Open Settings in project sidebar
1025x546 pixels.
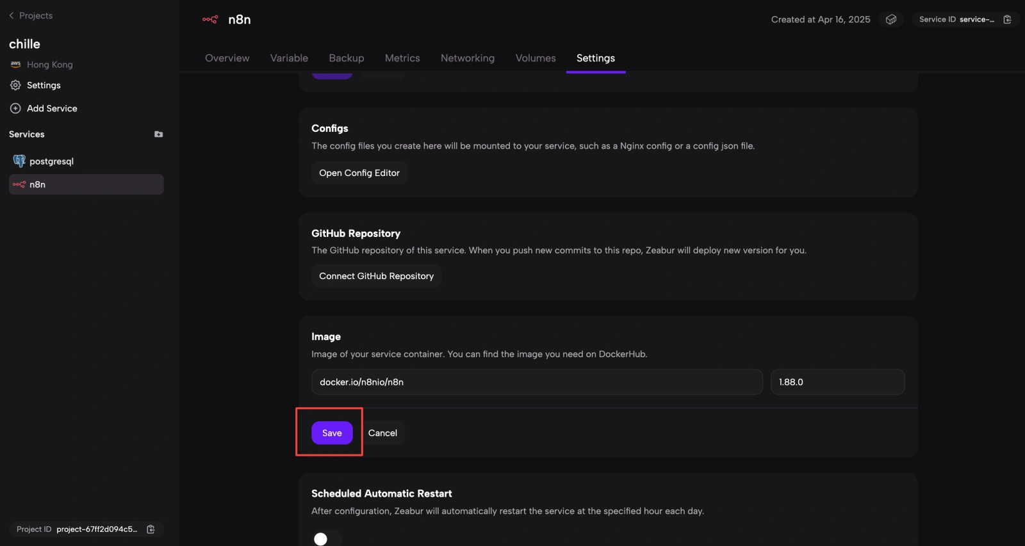tap(44, 85)
